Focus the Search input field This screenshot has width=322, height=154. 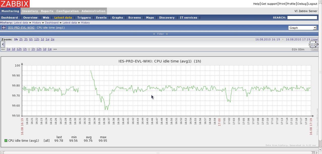coord(302,18)
